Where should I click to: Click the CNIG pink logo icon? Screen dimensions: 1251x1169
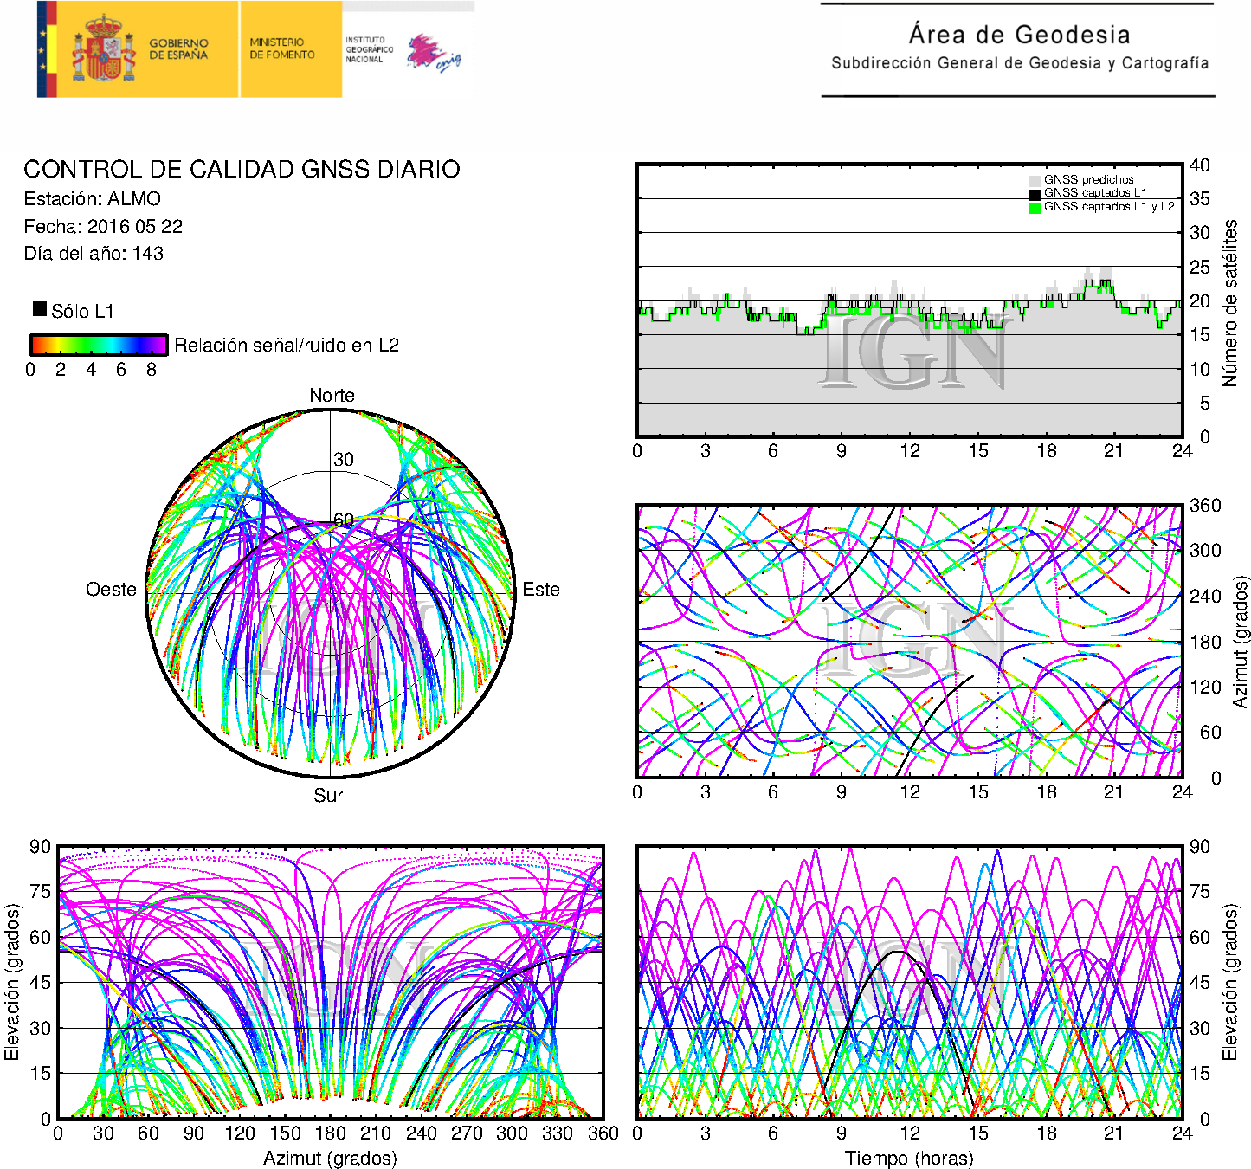coord(434,53)
